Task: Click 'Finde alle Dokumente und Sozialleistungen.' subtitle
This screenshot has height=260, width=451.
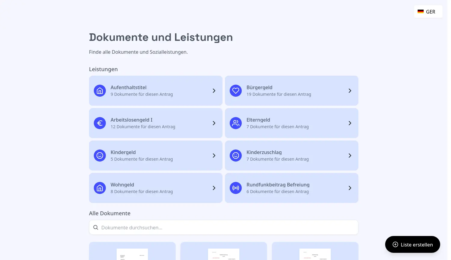Action: coord(138,52)
